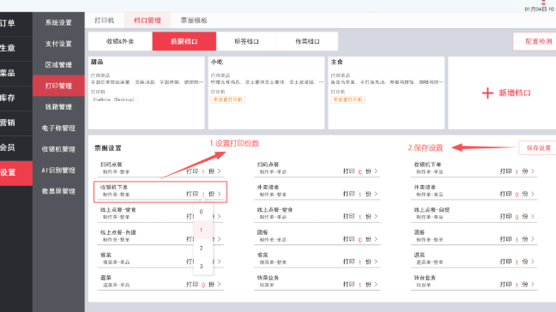Expand copies chevron for 退菜 退菜单-整单

click(533, 261)
